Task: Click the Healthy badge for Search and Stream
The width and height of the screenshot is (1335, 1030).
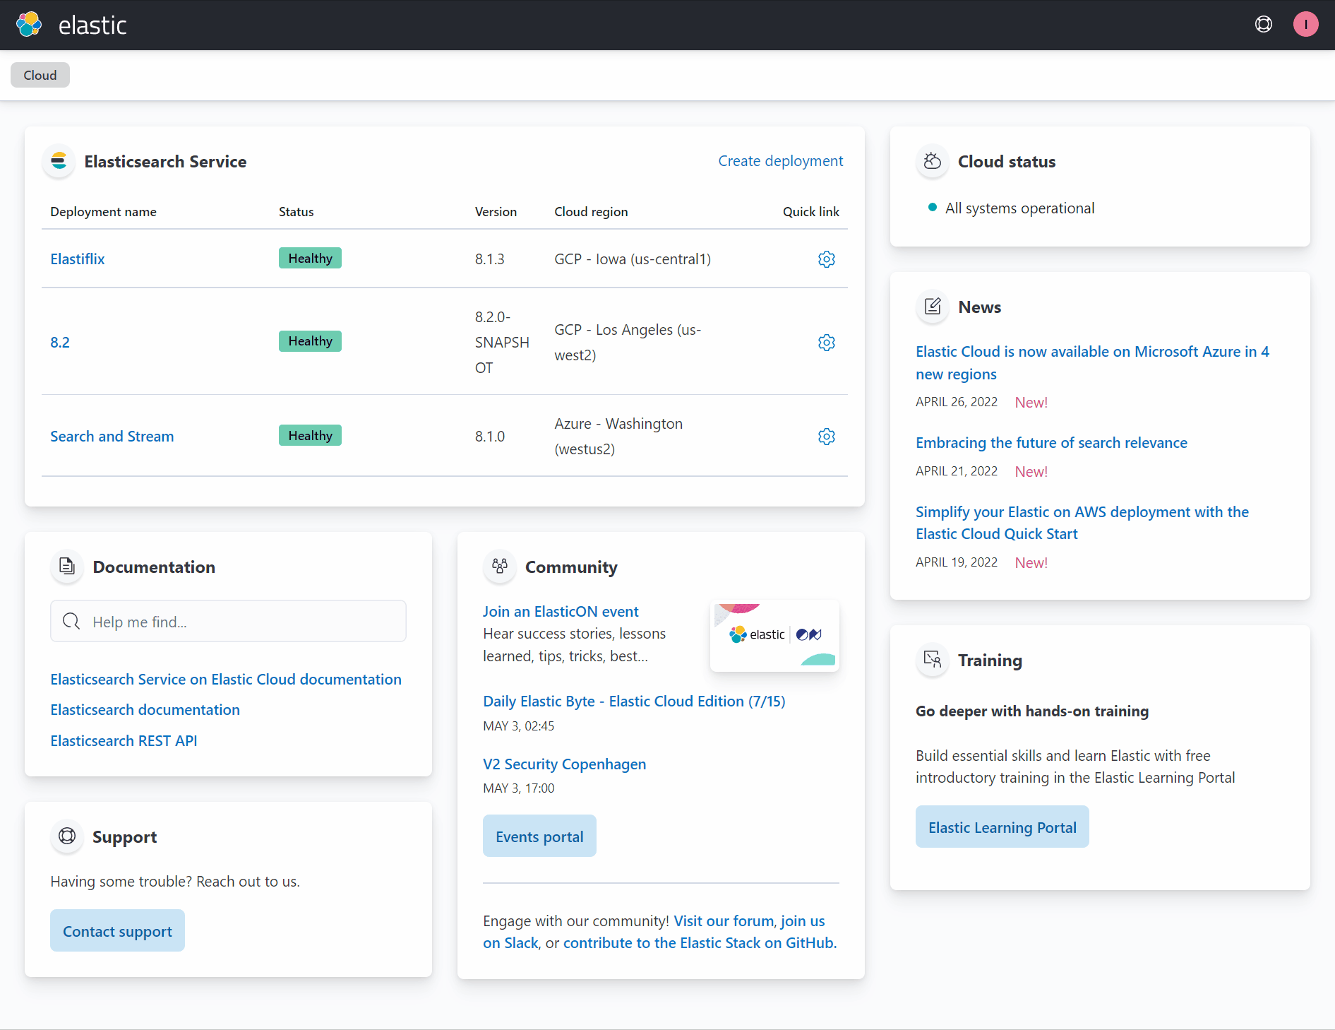Action: pos(310,436)
